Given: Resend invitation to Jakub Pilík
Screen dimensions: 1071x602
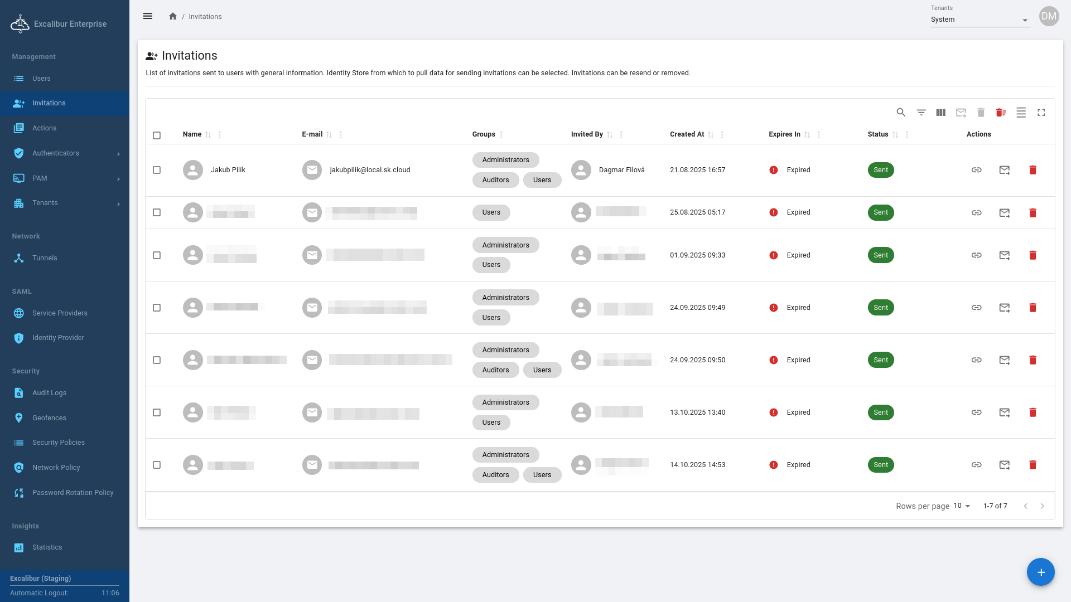Looking at the screenshot, I should (1004, 170).
